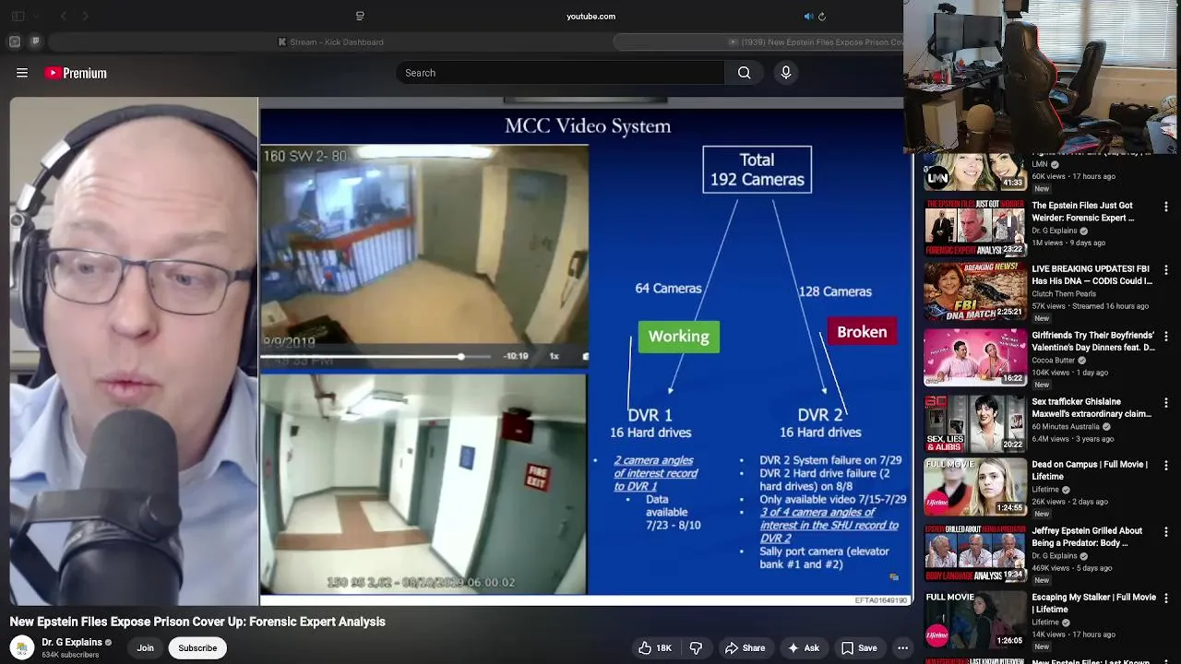1181x664 pixels.
Task: Open the second pinned tab icon
Action: [35, 41]
